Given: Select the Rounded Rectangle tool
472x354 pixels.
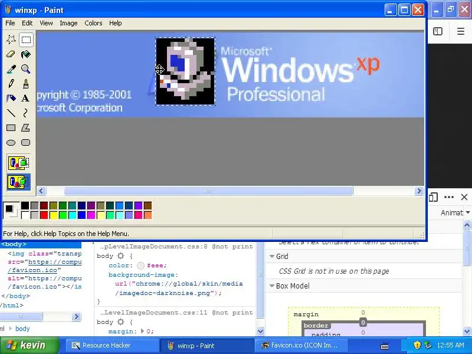Looking at the screenshot, I should pyautogui.click(x=26, y=142).
